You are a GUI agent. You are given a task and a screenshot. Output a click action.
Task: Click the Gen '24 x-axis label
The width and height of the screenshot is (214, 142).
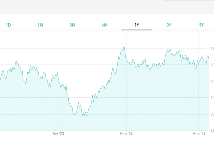[x=126, y=134]
